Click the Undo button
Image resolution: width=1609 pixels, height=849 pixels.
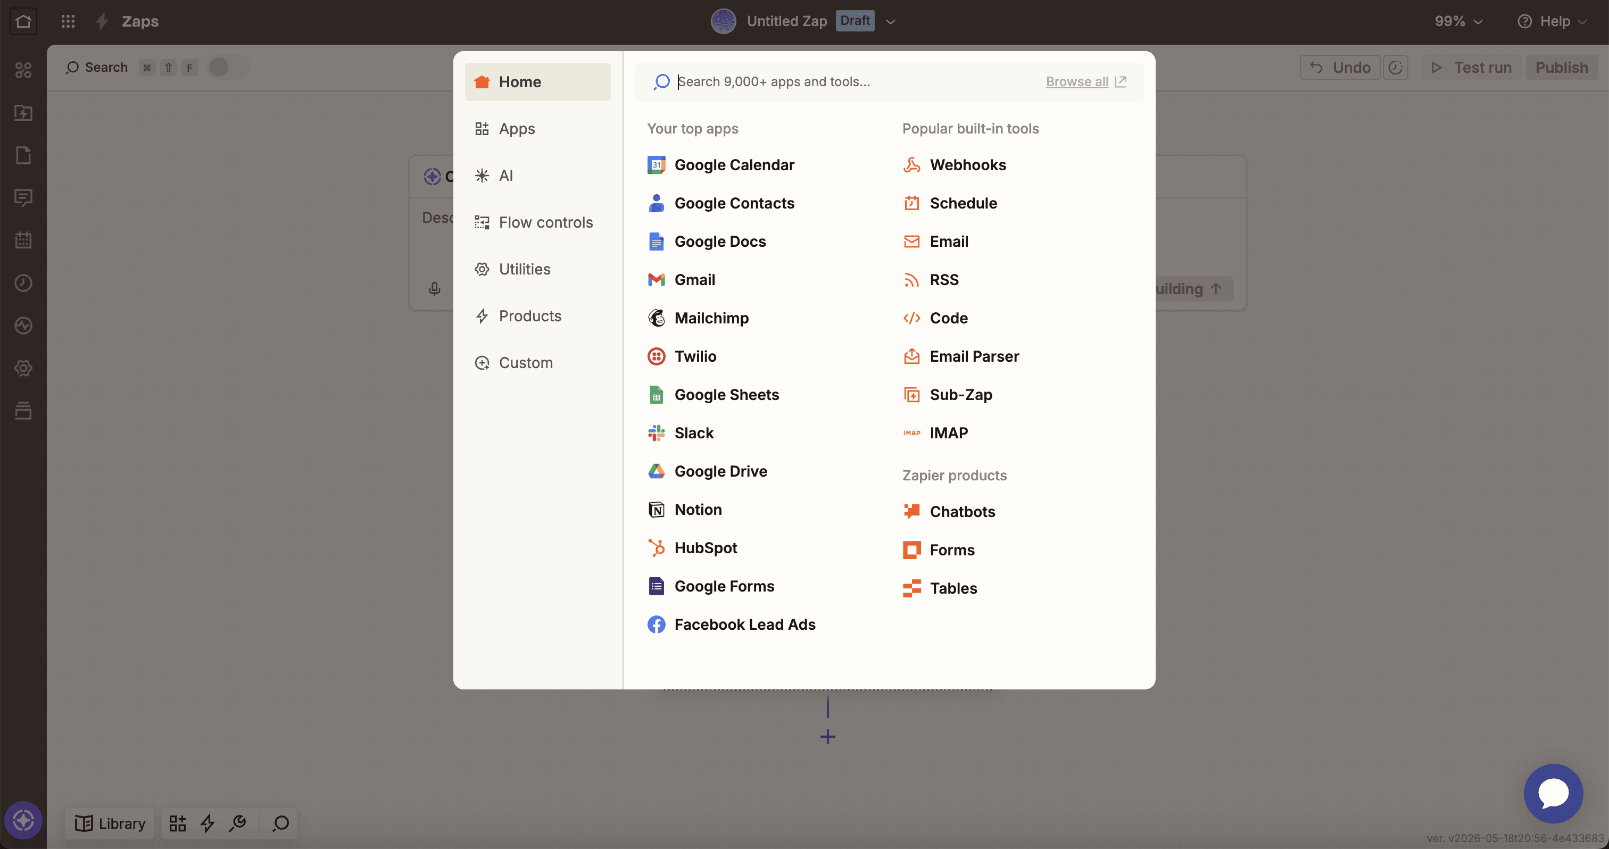coord(1340,68)
